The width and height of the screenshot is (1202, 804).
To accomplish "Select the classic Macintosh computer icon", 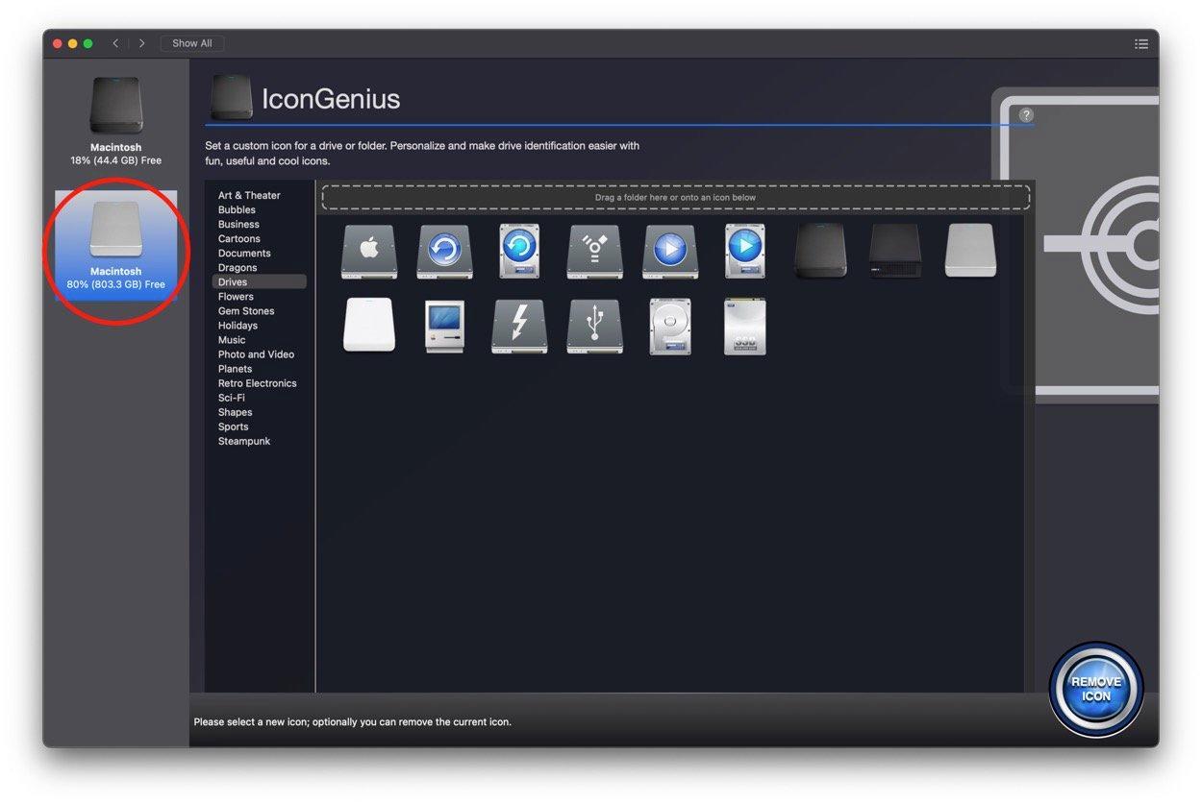I will (x=443, y=325).
